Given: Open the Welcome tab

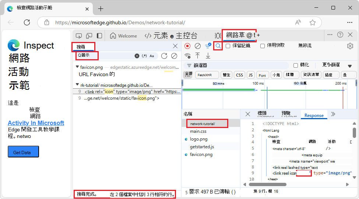Looking at the screenshot, I should [123, 36].
